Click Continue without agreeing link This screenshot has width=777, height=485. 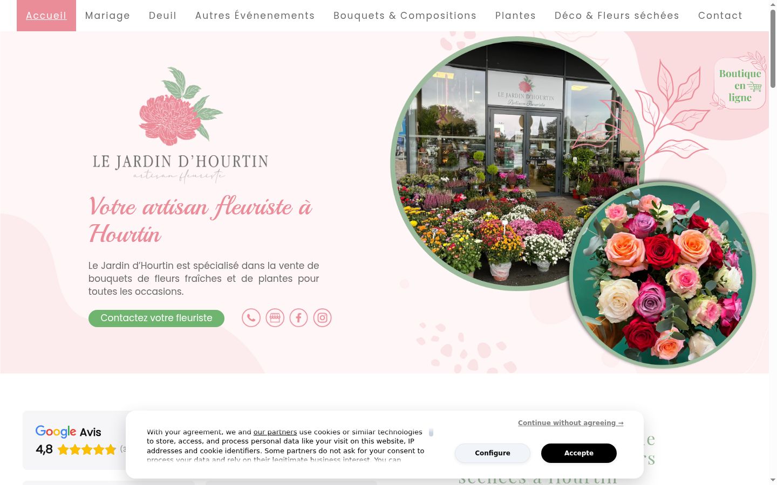570,423
